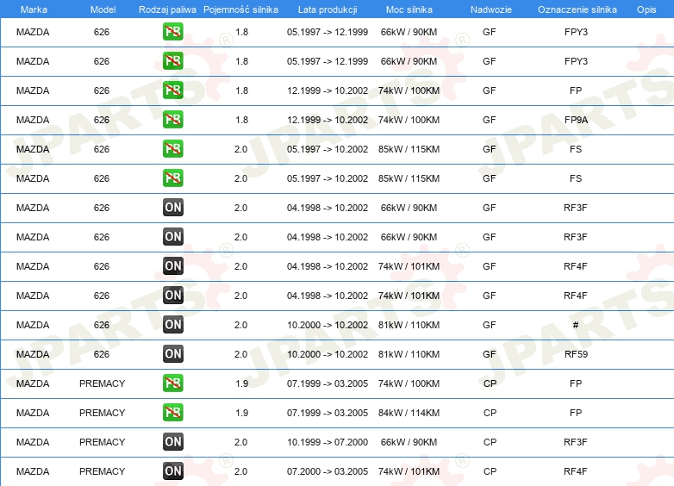Image resolution: width=674 pixels, height=486 pixels.
Task: Click the Marka column header
Action: pyautogui.click(x=34, y=9)
